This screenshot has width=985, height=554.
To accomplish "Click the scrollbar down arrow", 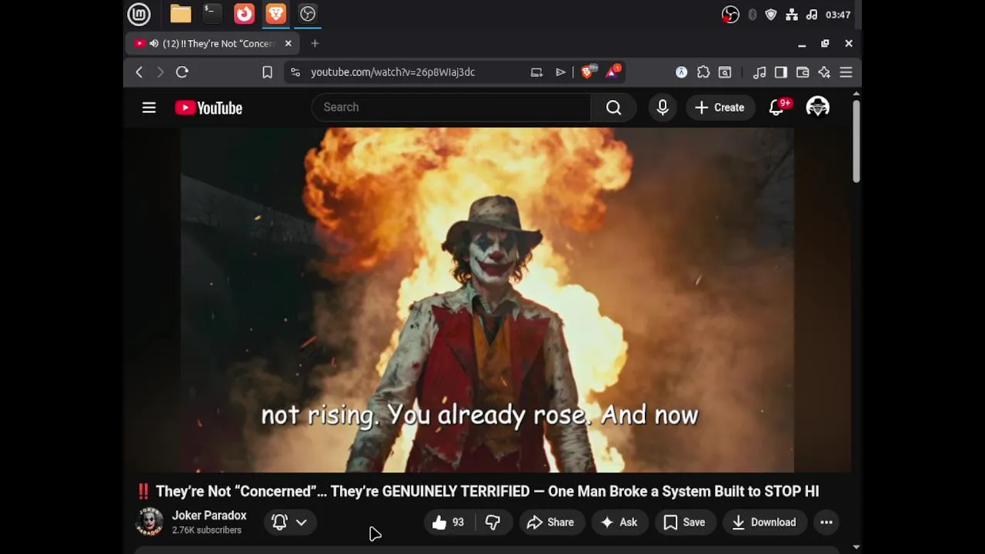I will click(x=856, y=547).
